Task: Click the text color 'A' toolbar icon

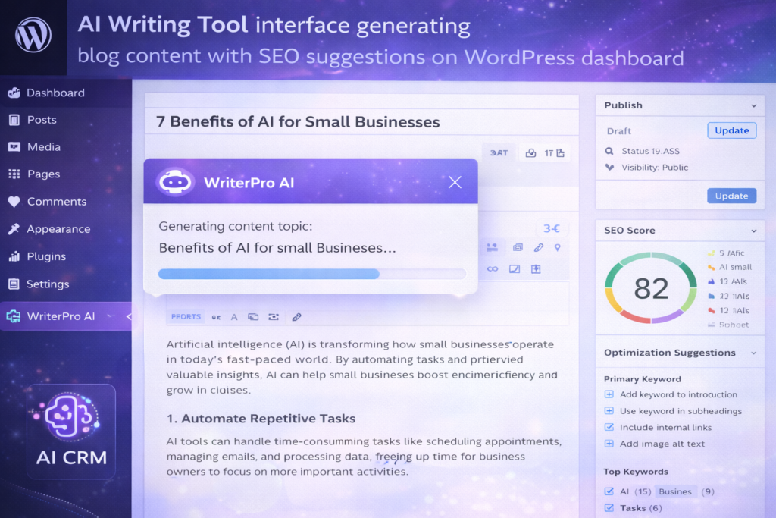Action: point(234,317)
